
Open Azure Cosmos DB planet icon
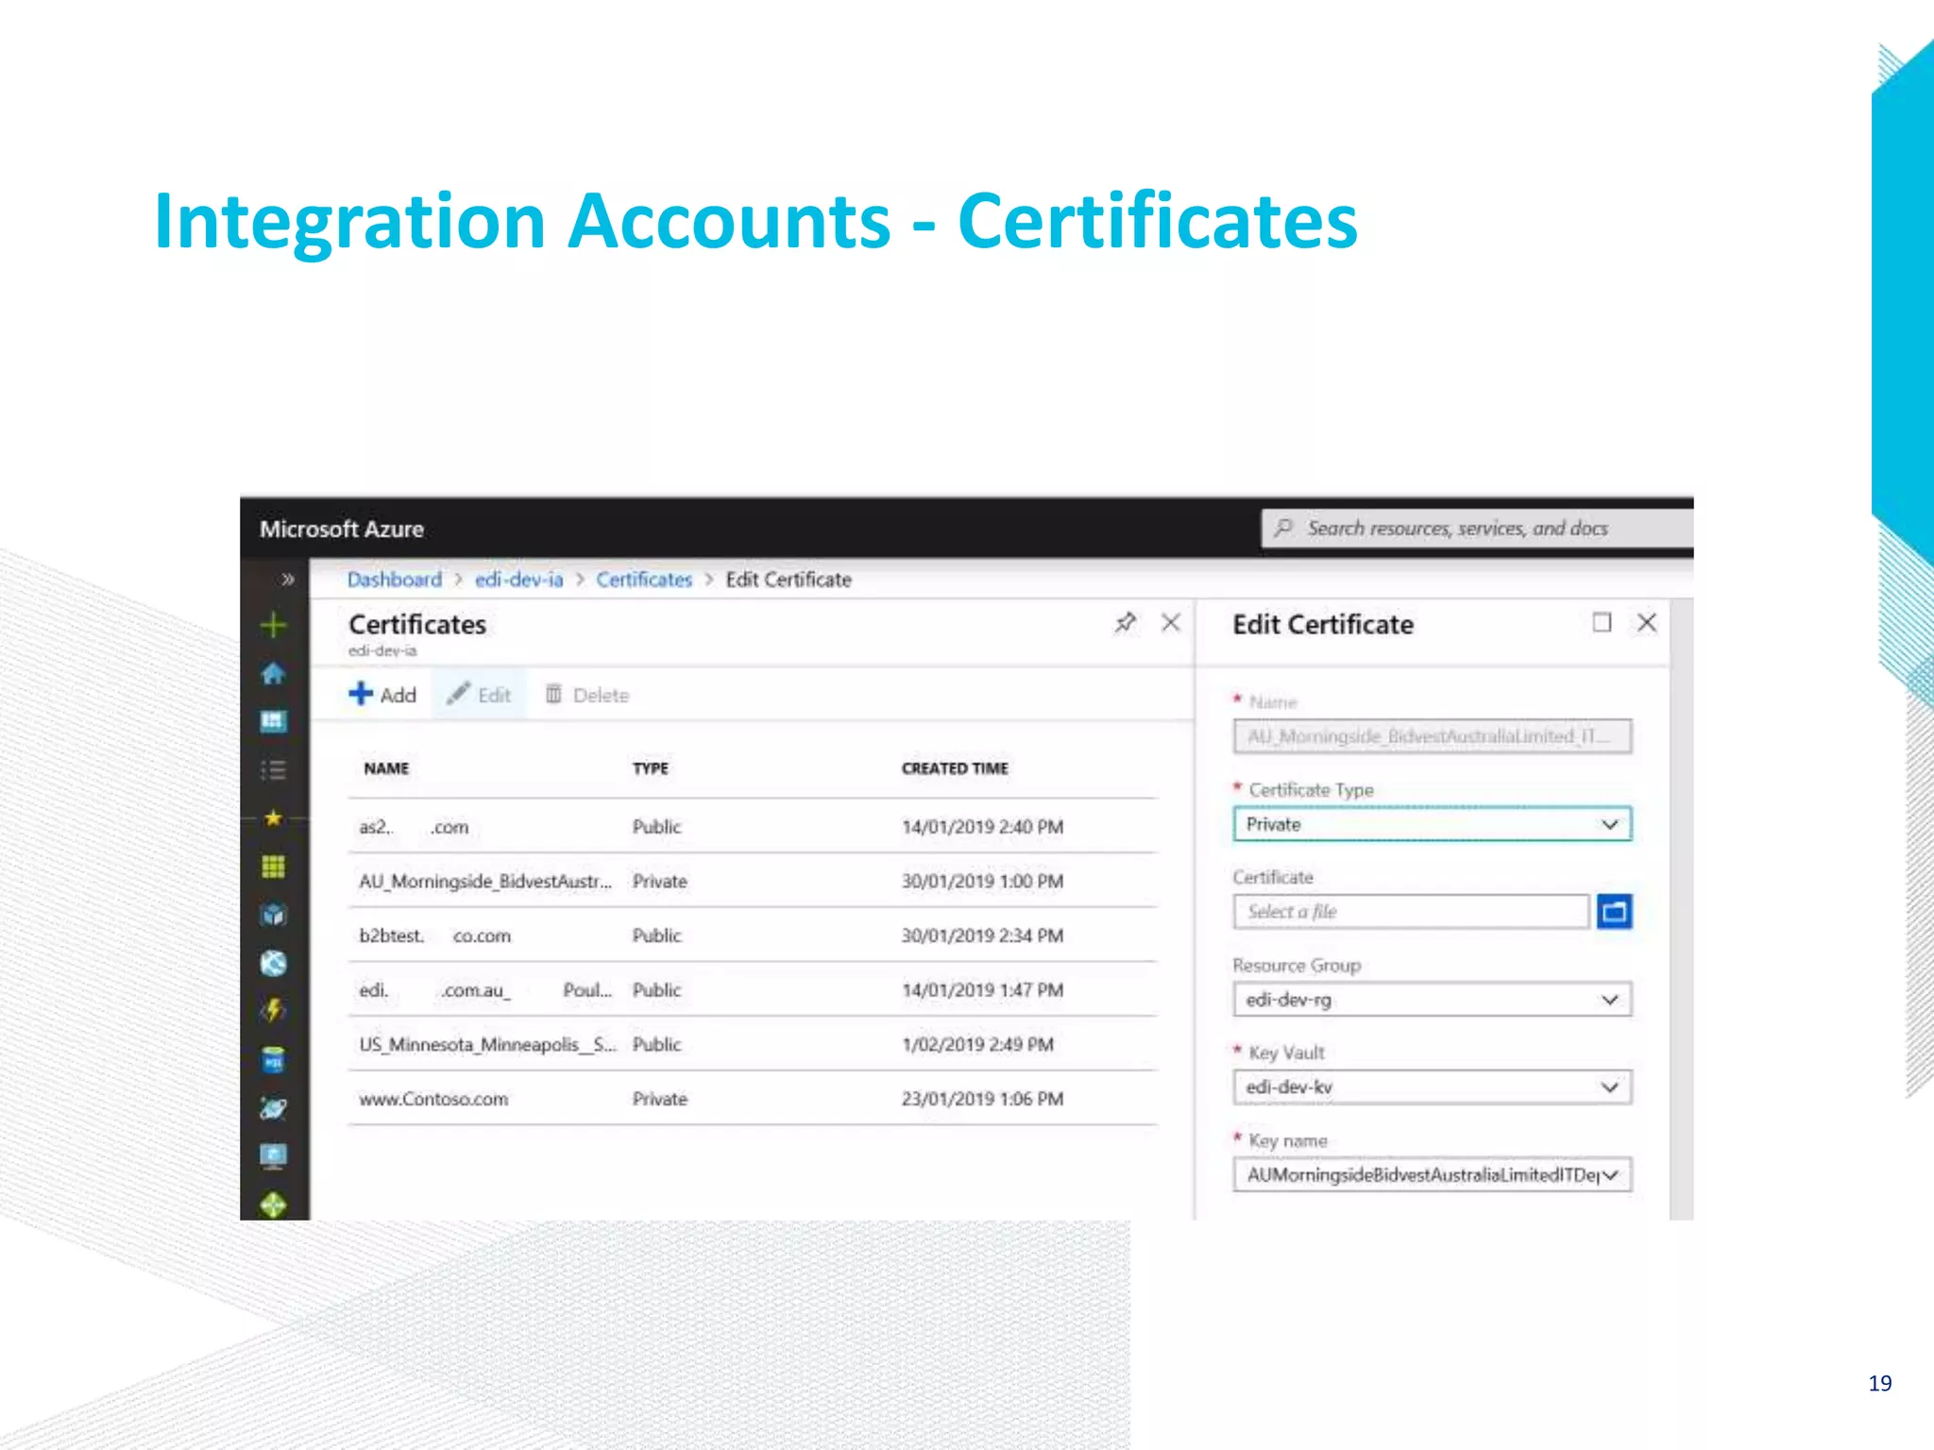[x=273, y=1108]
